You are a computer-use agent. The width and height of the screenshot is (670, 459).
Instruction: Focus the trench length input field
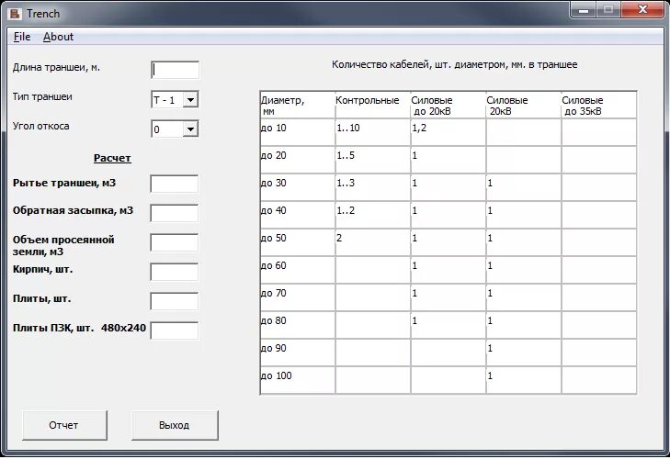tap(176, 70)
